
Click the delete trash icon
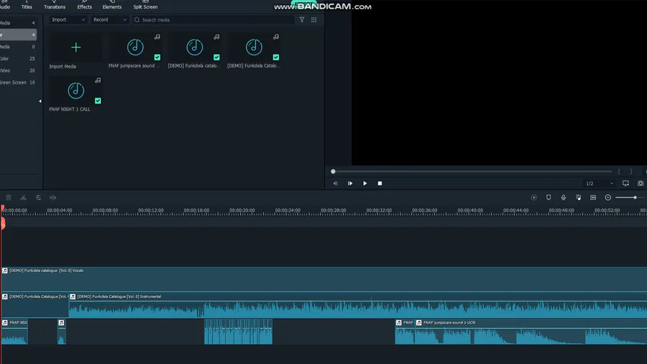tap(9, 198)
